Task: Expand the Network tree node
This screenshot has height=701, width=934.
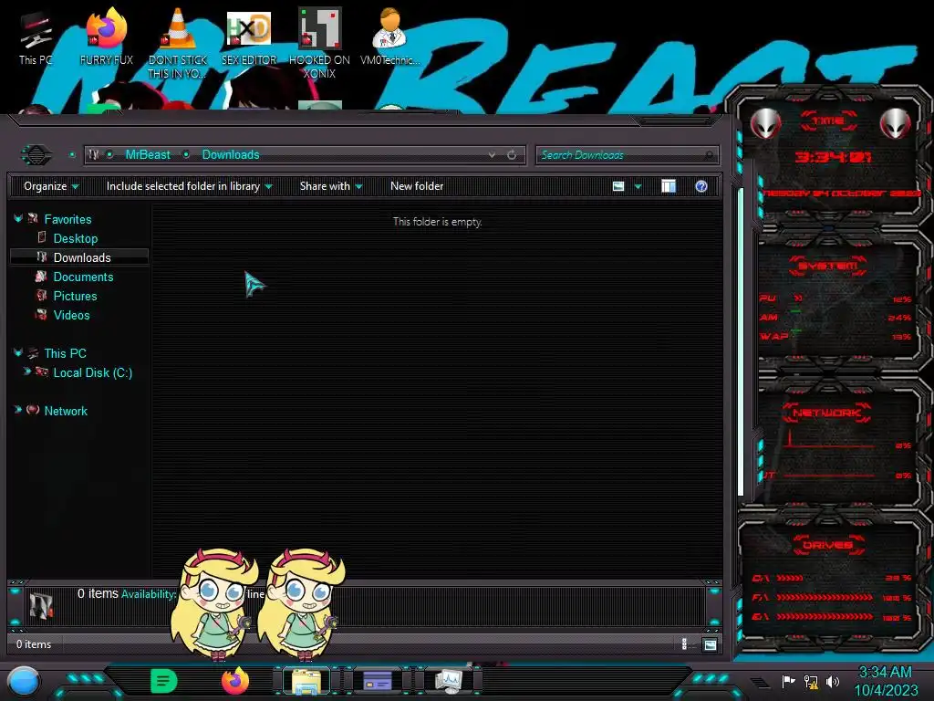Action: 18,410
